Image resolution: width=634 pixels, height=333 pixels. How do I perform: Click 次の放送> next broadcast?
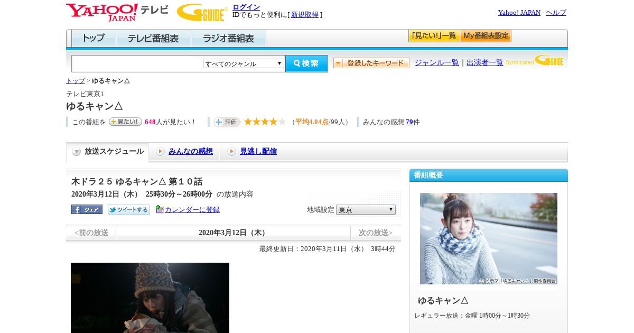point(376,233)
